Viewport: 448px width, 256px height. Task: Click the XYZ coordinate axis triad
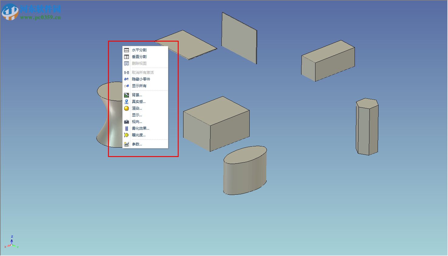coord(12,242)
